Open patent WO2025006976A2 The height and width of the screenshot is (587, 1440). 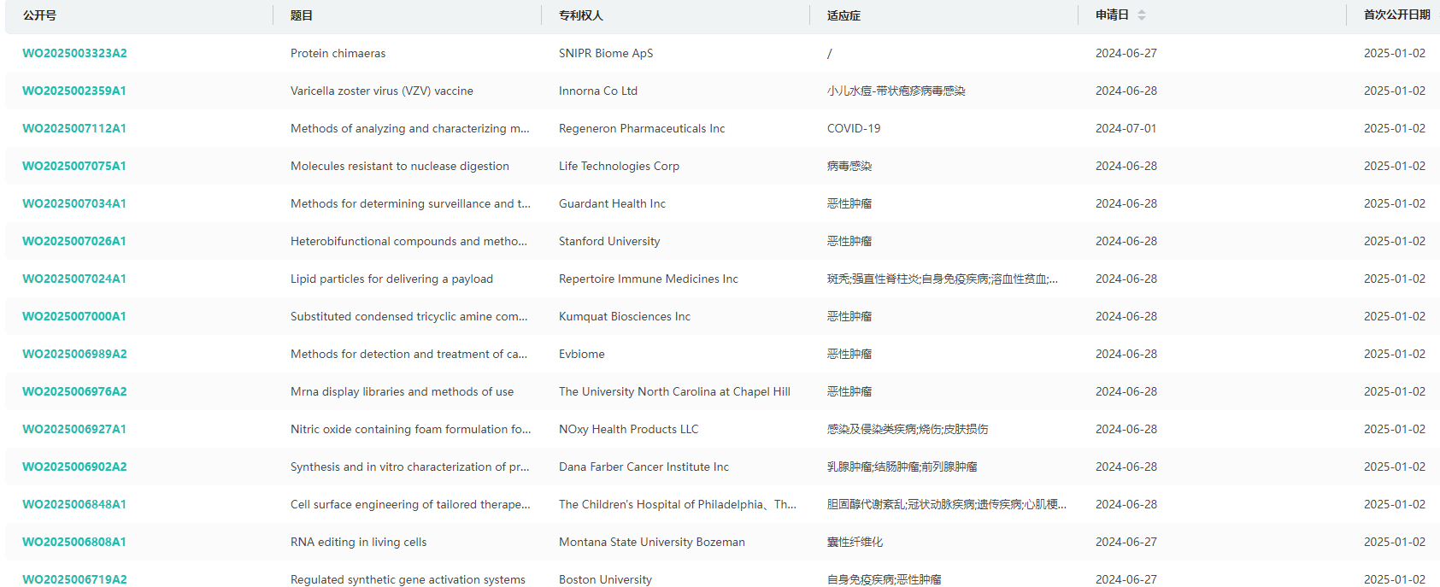(x=74, y=391)
